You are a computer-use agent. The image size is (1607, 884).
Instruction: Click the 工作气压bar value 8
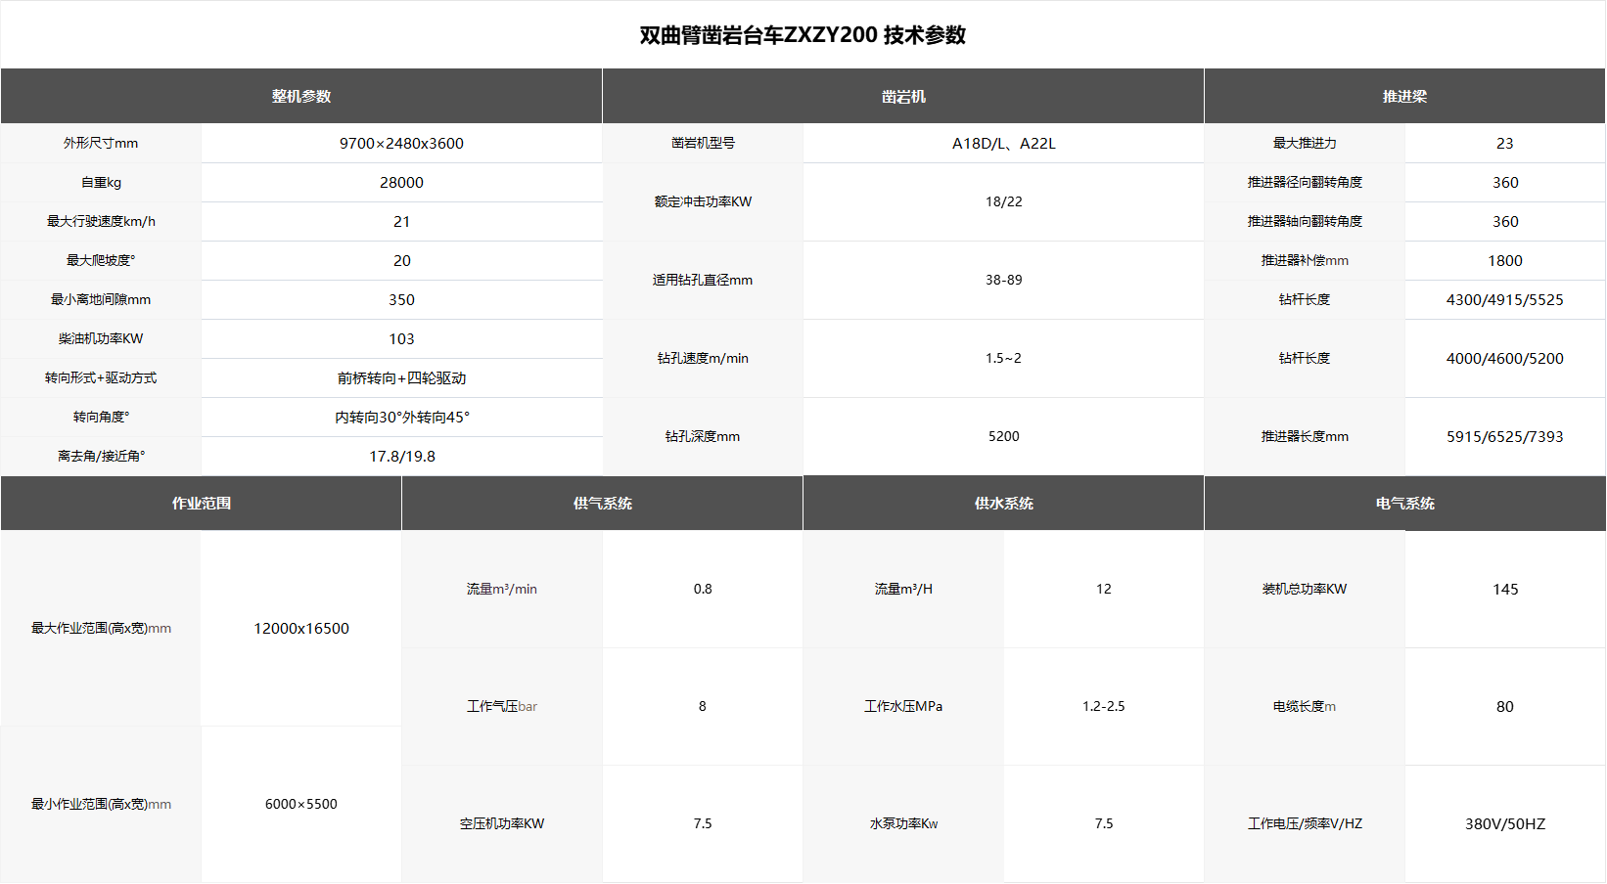[x=702, y=706]
